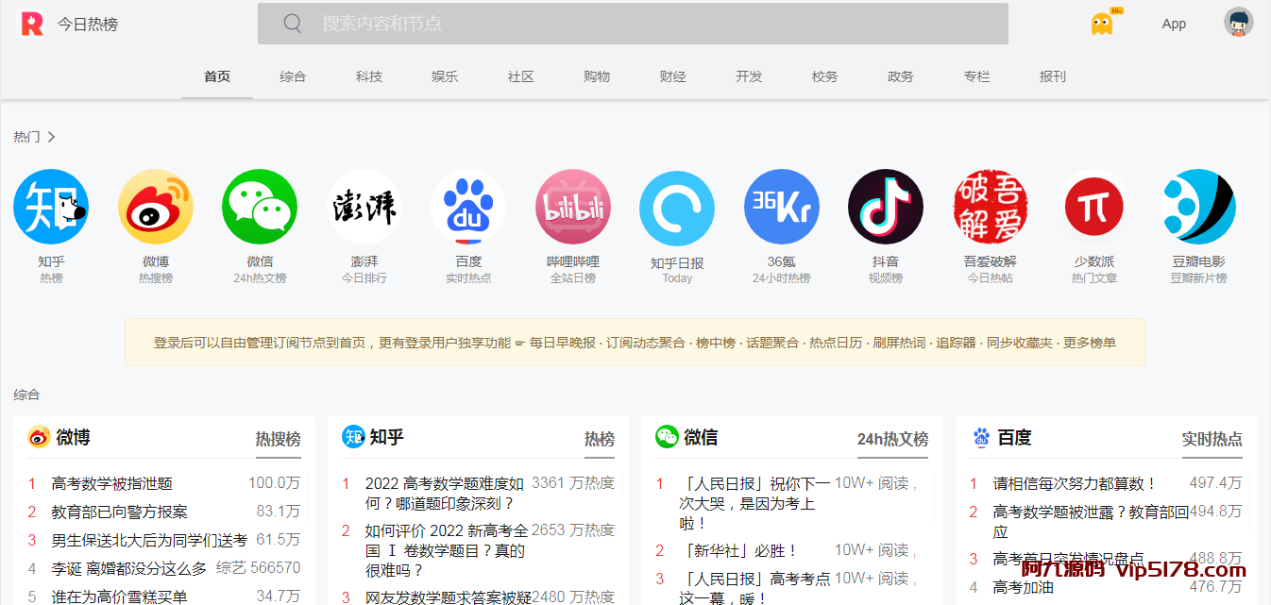Open the 微信 24h热文榜 circle icon
Viewport: 1271px width, 605px height.
[260, 207]
